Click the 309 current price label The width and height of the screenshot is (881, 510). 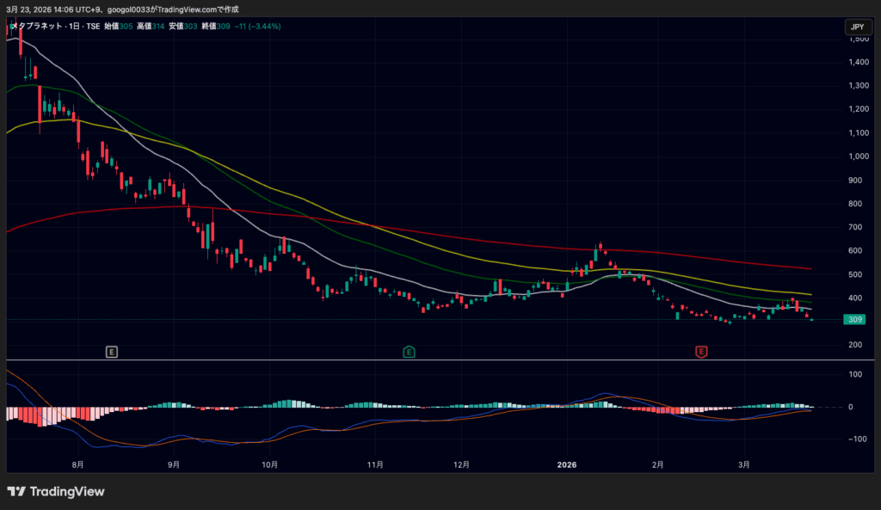pos(853,320)
